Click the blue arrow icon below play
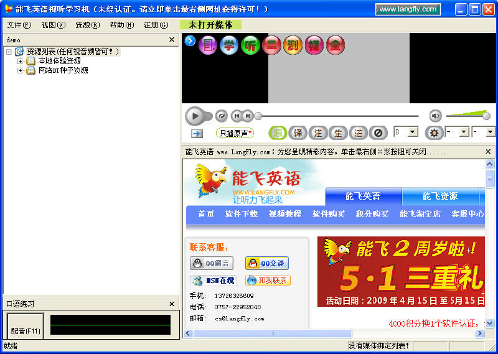498x354 pixels. [x=197, y=134]
